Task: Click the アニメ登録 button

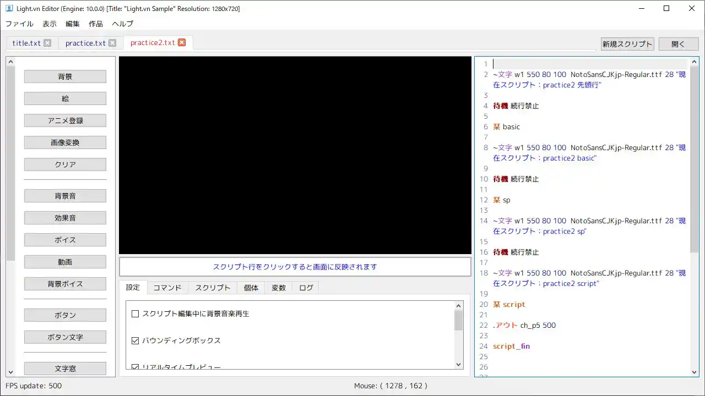Action: [65, 120]
